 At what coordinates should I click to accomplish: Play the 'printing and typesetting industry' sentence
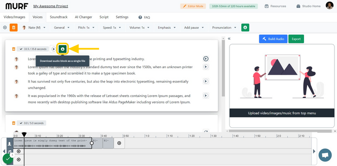206,59
